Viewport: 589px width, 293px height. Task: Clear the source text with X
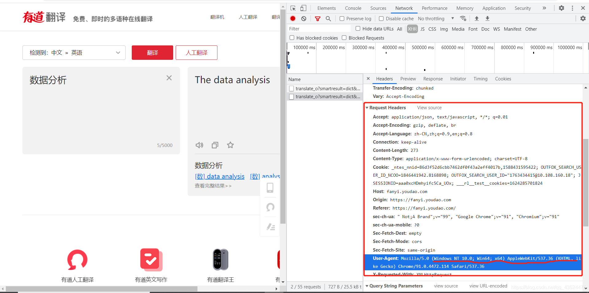[x=169, y=78]
